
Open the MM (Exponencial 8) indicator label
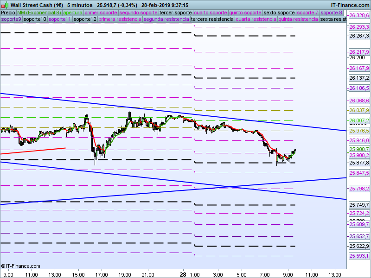click(39, 13)
